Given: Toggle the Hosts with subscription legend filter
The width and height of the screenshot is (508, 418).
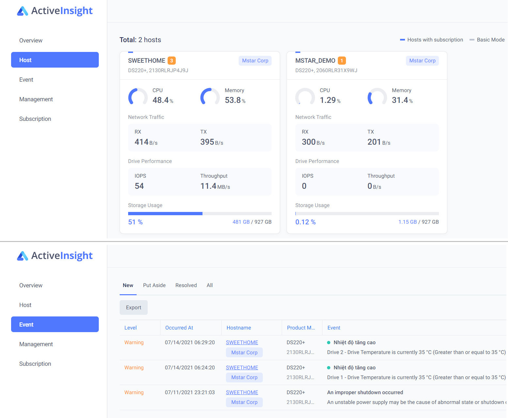Looking at the screenshot, I should click(x=431, y=40).
